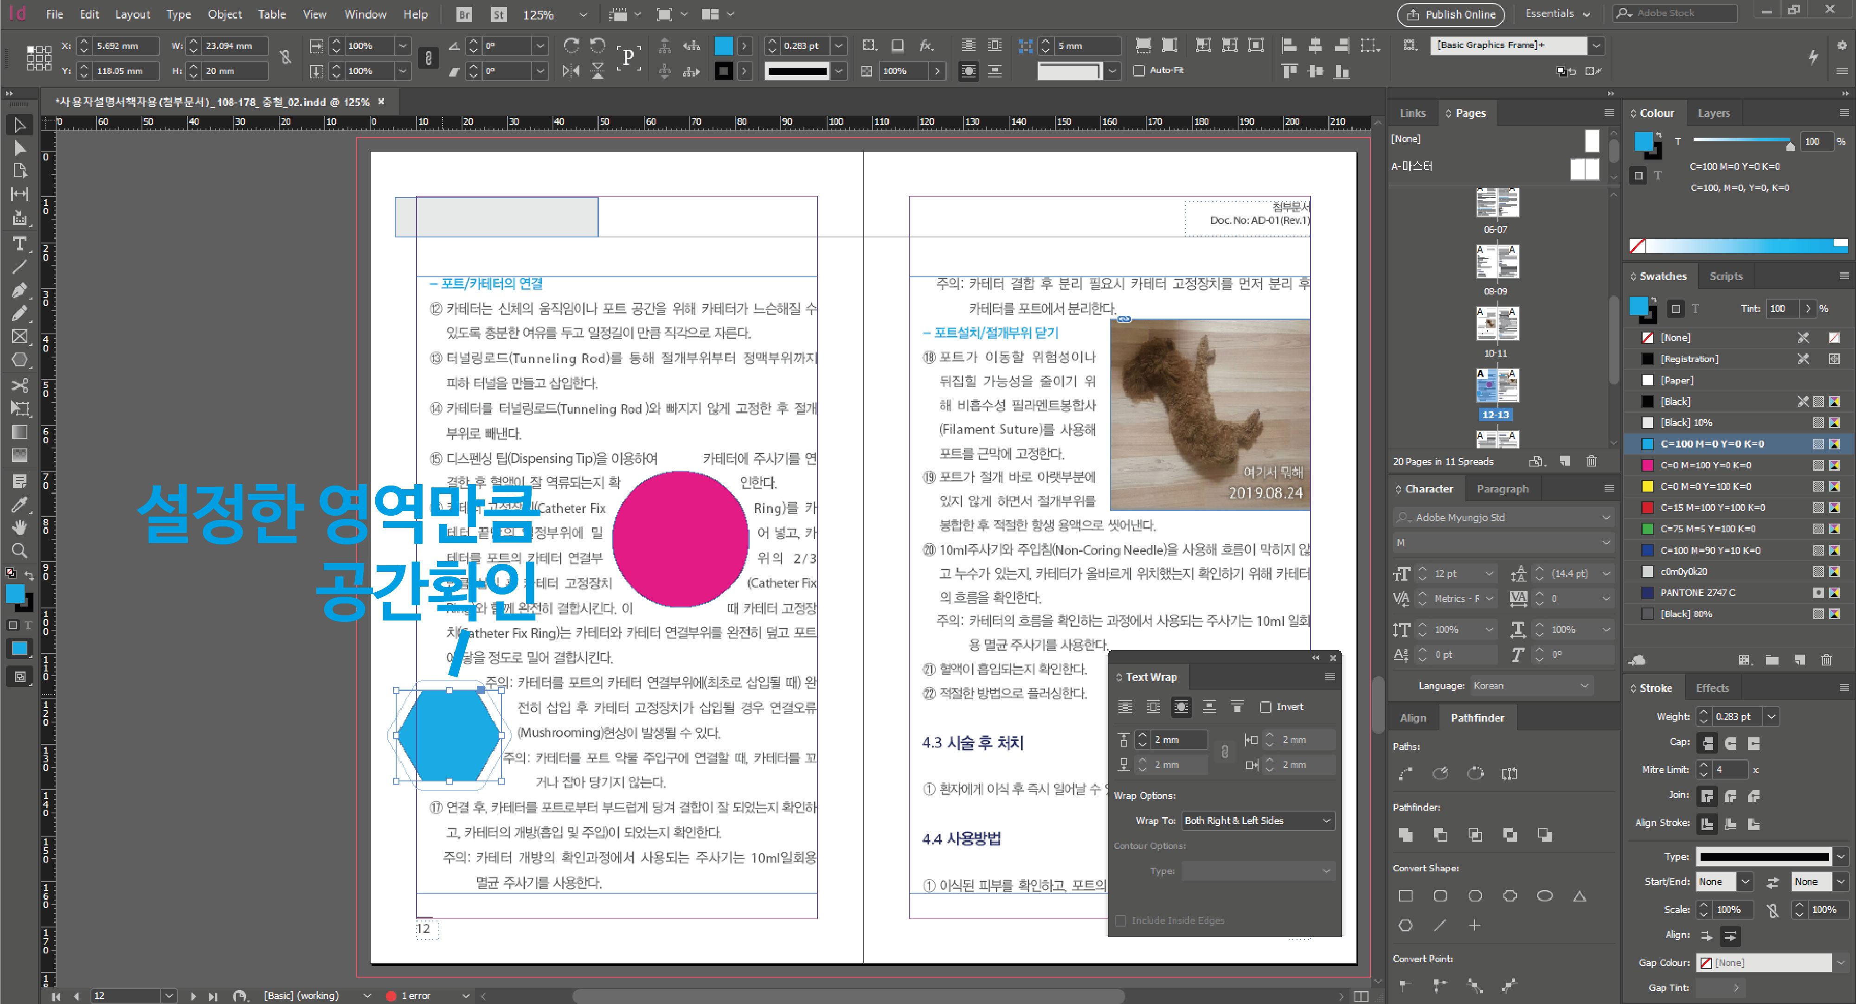Open the Object menu
1856x1004 pixels.
tap(225, 14)
